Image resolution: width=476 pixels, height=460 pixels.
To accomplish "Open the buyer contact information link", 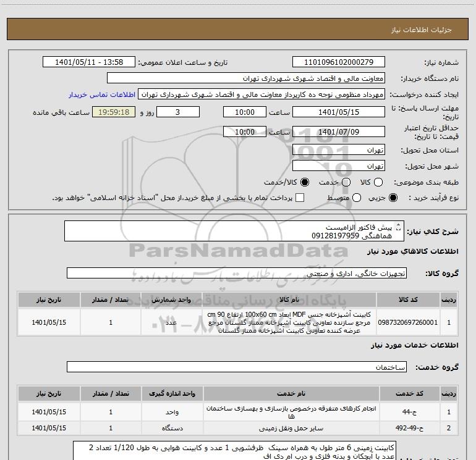I will pos(102,95).
